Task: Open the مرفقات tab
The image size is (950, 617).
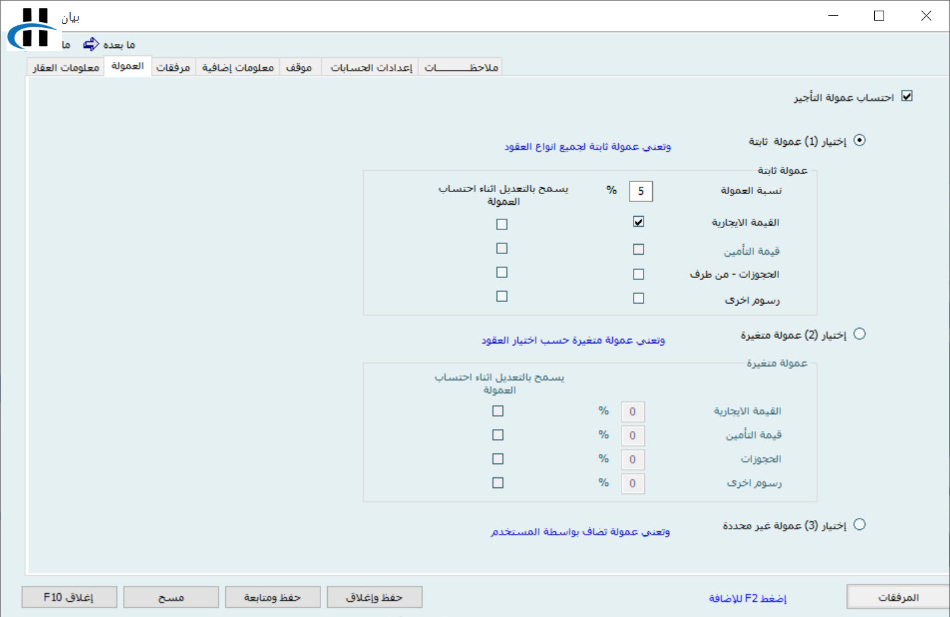Action: point(173,68)
